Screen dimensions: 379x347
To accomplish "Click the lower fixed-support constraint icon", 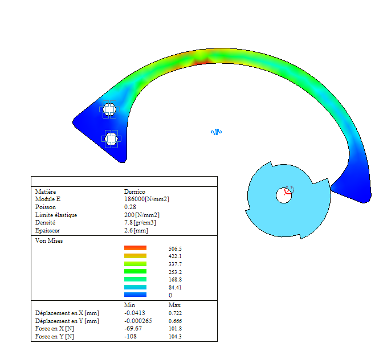I will coord(111,137).
